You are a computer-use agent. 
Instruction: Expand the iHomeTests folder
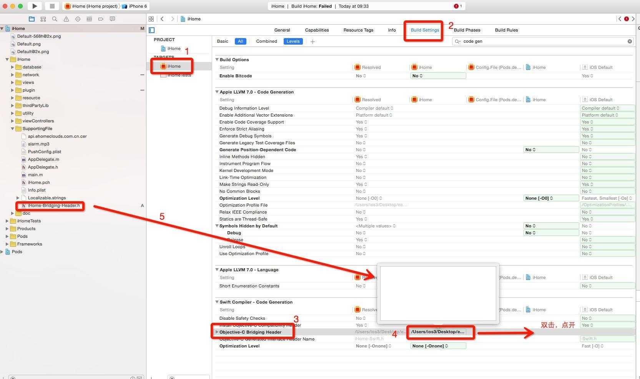tap(7, 221)
